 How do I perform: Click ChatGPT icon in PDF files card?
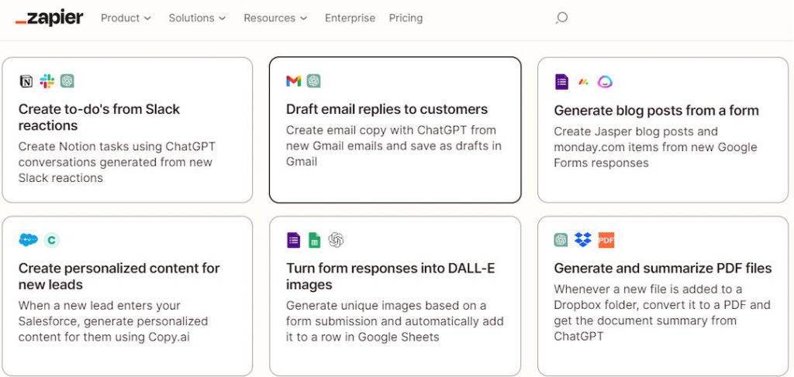[561, 240]
